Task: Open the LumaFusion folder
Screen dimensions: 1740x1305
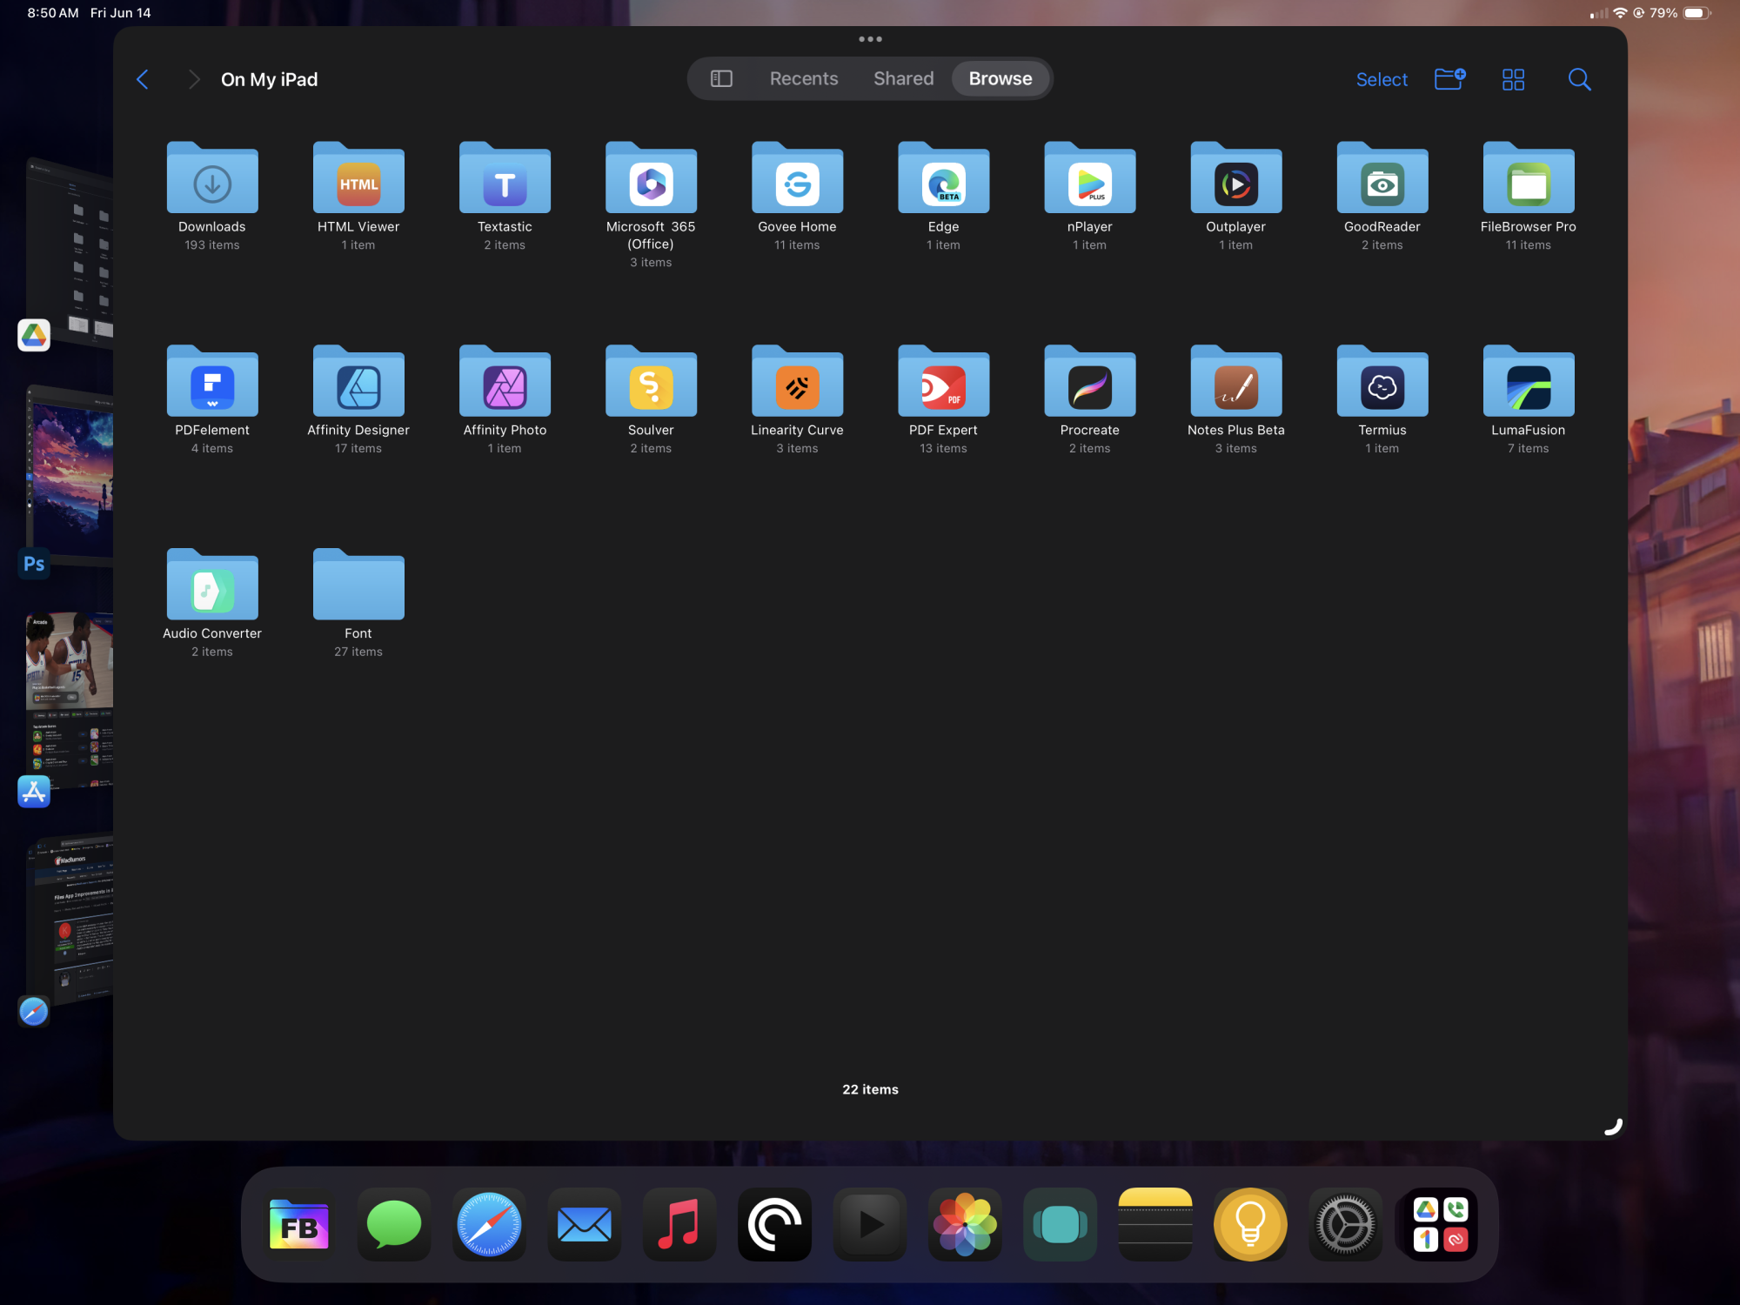Action: [x=1528, y=383]
